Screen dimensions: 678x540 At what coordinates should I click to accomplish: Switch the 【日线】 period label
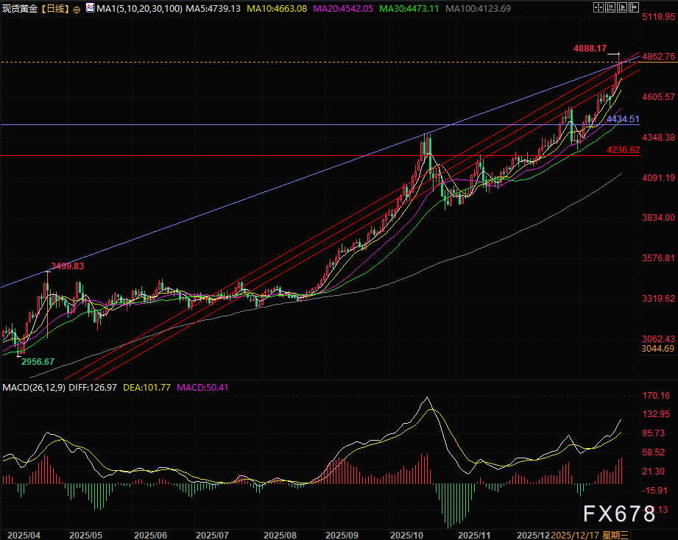[55, 9]
